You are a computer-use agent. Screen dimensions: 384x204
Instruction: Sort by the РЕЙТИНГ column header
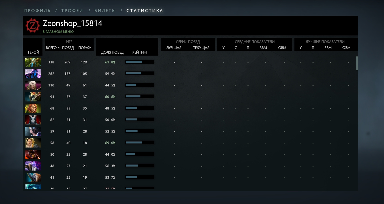click(140, 52)
